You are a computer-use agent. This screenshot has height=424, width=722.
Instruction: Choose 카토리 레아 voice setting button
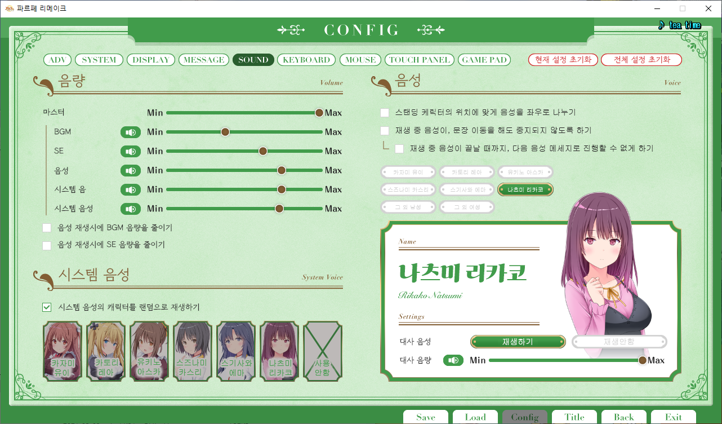pos(466,172)
